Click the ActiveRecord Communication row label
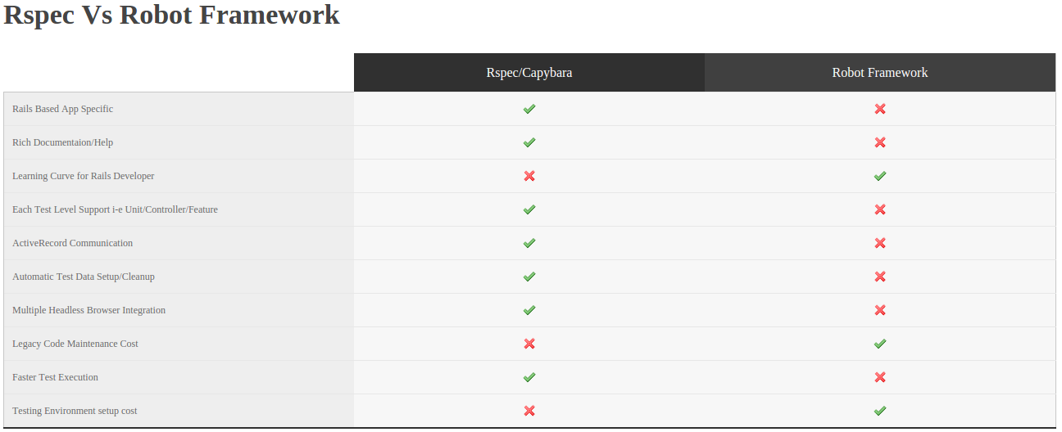The height and width of the screenshot is (432, 1062). click(72, 243)
